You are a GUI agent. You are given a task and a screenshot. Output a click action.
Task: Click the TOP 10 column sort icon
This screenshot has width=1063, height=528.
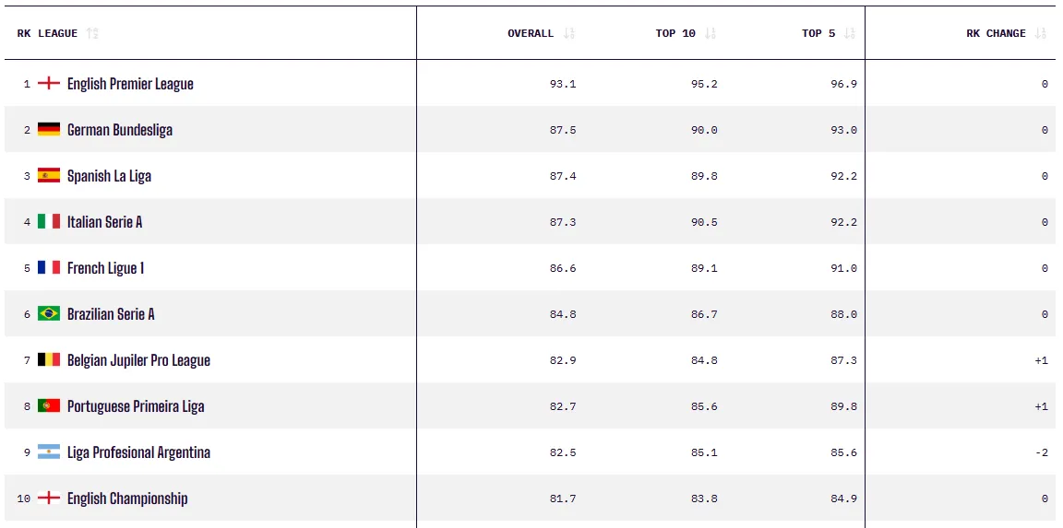pyautogui.click(x=711, y=33)
